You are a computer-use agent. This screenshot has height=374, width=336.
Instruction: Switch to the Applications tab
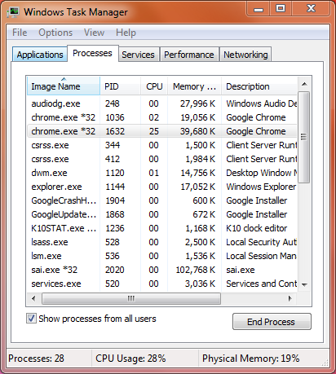[40, 55]
